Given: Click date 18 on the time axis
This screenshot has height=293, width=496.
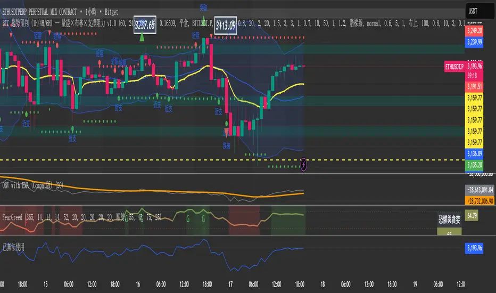Looking at the screenshot, I should click(x=323, y=284).
